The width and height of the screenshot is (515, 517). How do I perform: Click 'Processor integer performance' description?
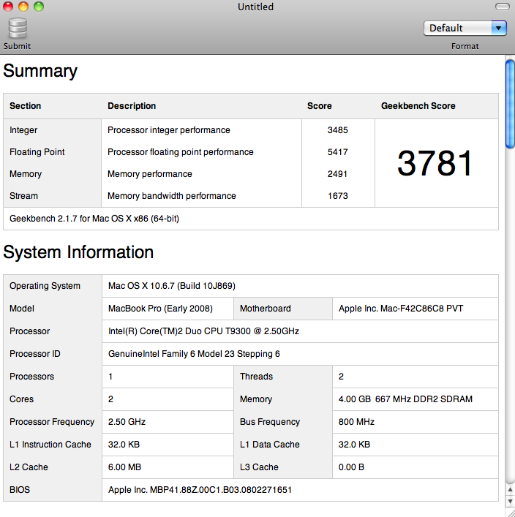[168, 130]
